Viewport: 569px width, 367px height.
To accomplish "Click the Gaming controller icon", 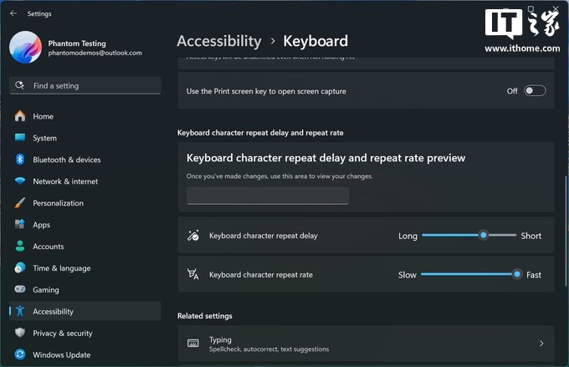I will coord(20,290).
